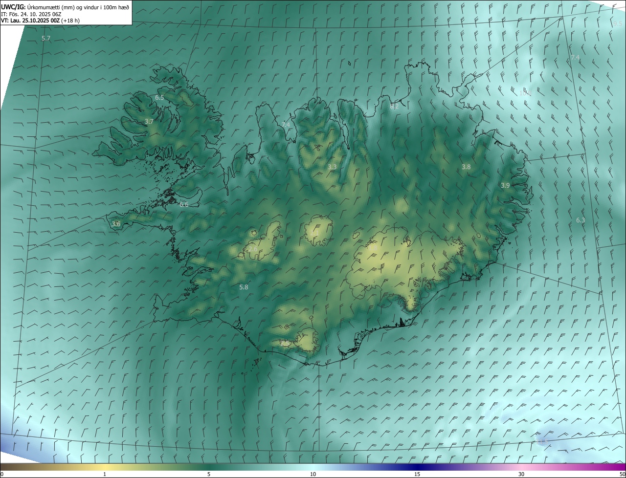
Task: Click the 'IT: Fös. 24. 10. 2025 06Z' line
Action: tap(31, 14)
